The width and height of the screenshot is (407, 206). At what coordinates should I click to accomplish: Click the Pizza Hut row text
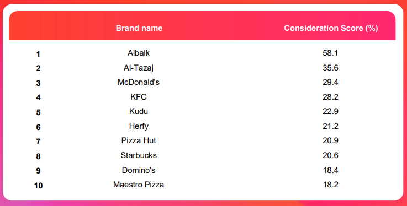[x=139, y=140]
